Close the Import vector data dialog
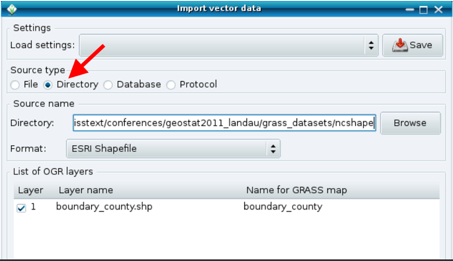 [x=438, y=9]
